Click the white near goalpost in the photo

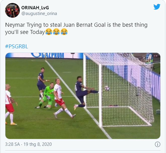click(x=100, y=95)
